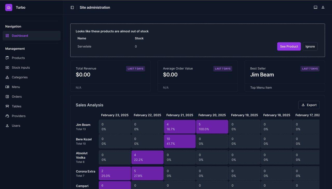
Task: Click the Turbo logo badge
Action: tap(9, 7)
